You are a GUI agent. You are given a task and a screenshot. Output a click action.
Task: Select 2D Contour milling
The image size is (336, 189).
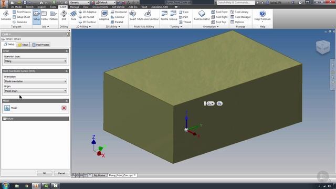pos(87,22)
